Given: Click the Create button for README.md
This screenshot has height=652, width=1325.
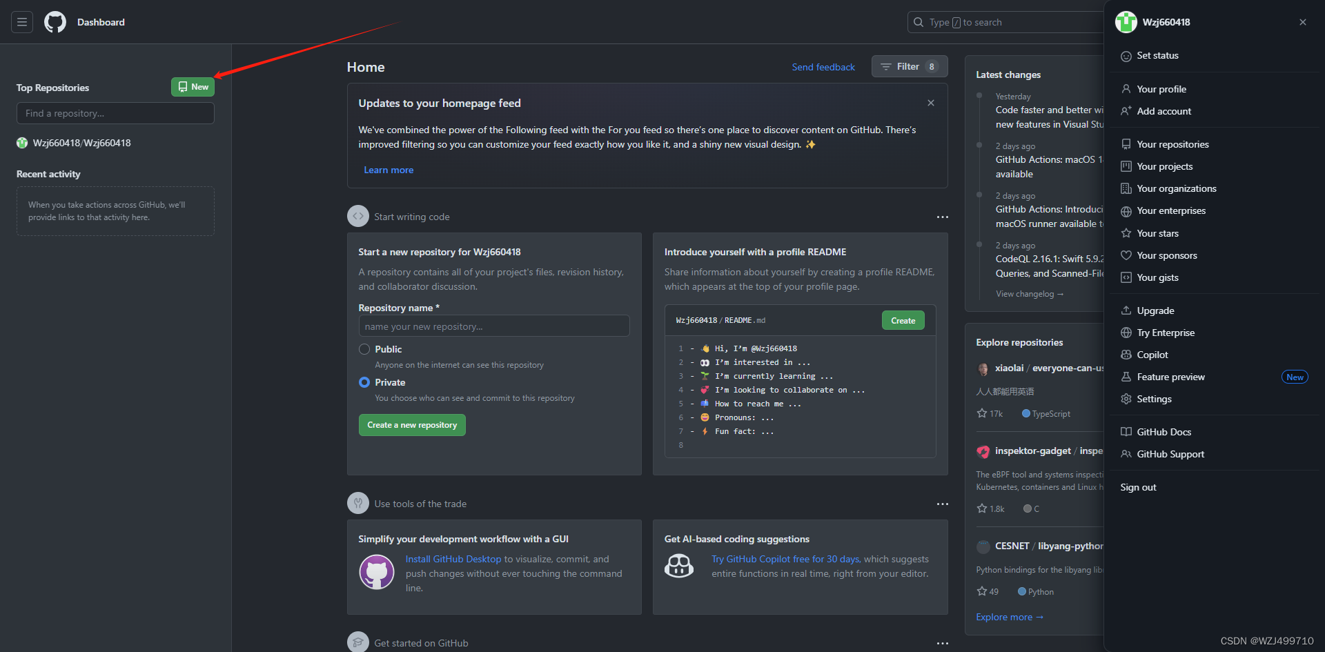Looking at the screenshot, I should [x=903, y=320].
